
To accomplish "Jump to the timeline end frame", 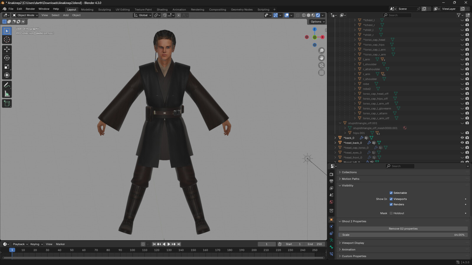I will pos(179,244).
